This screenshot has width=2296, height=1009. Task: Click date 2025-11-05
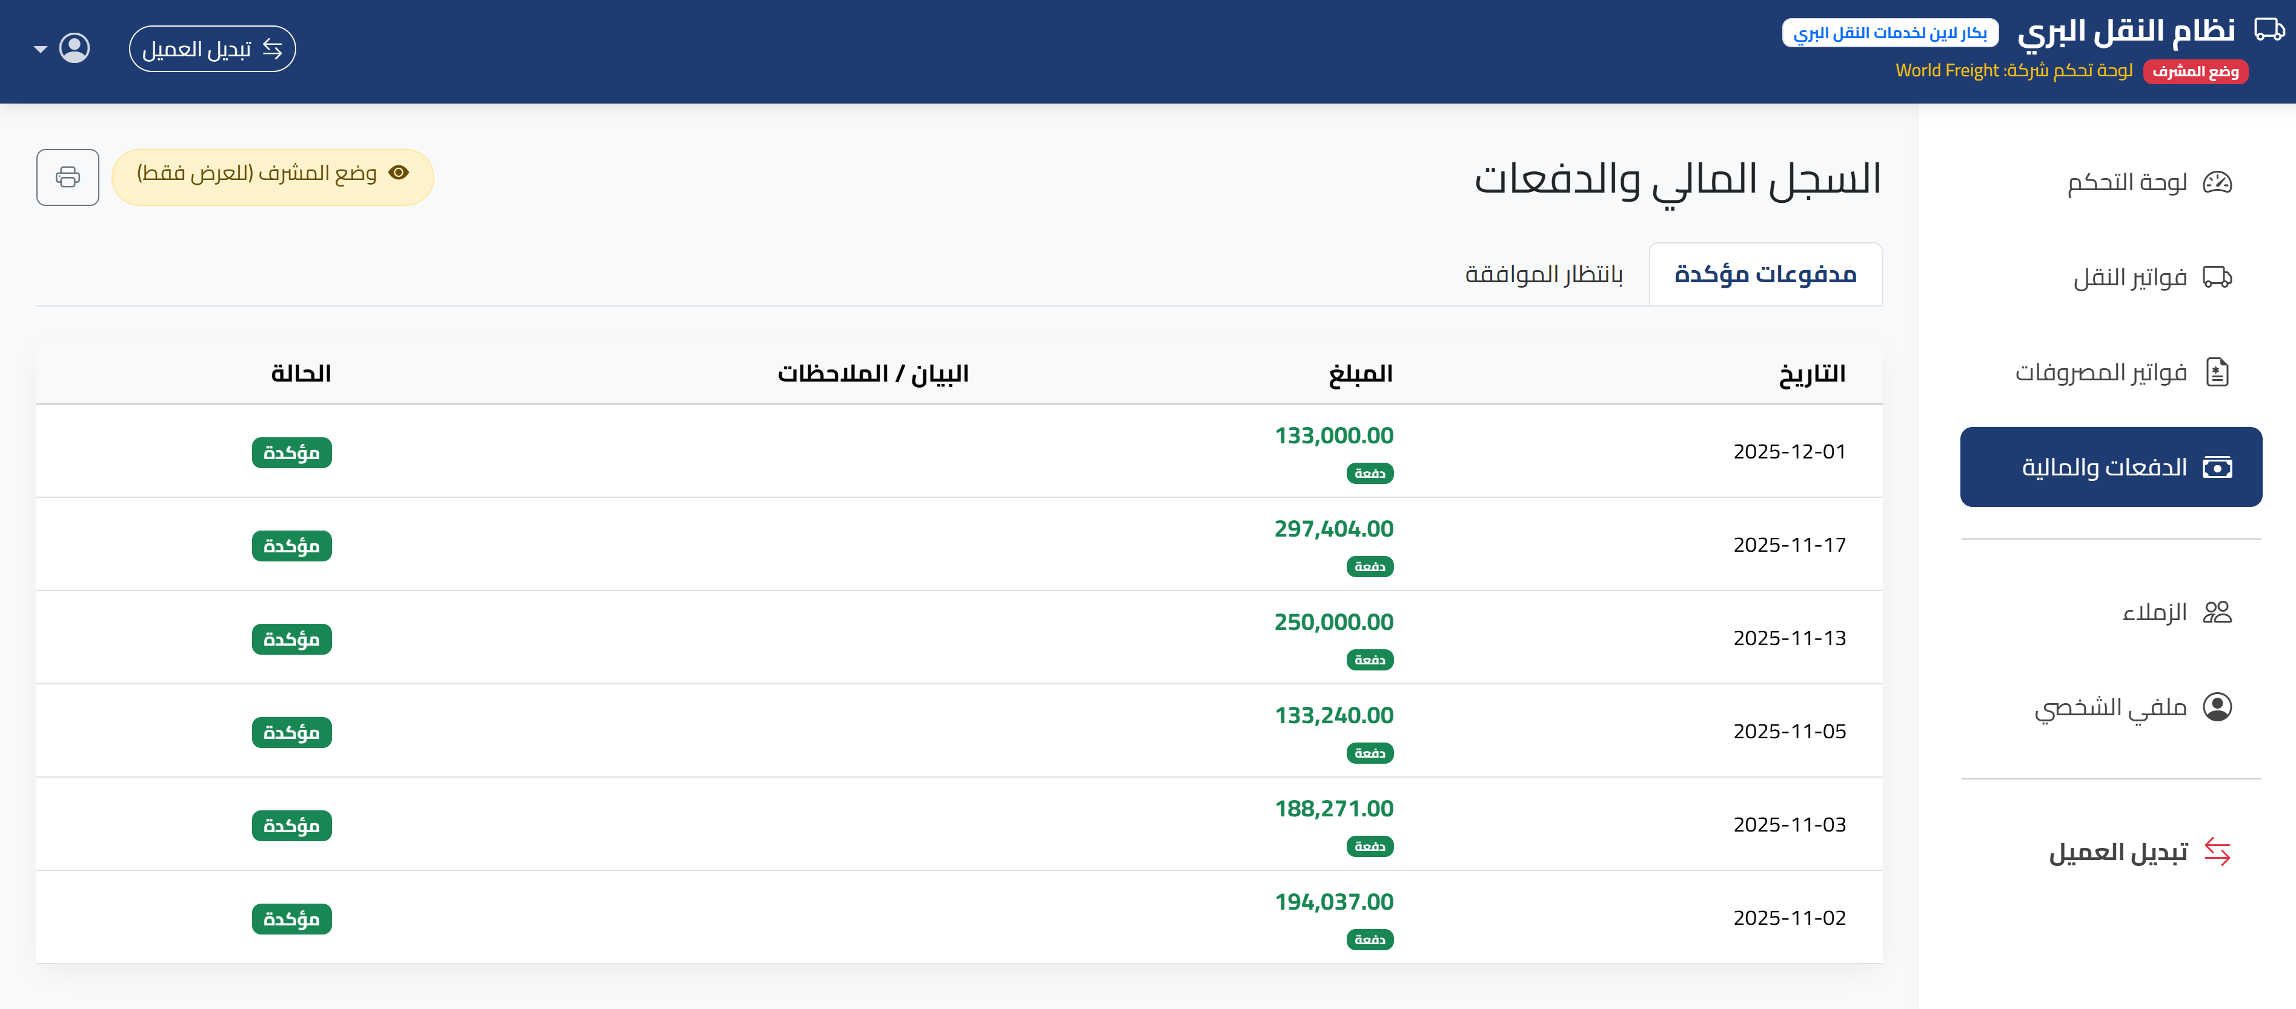(1789, 731)
